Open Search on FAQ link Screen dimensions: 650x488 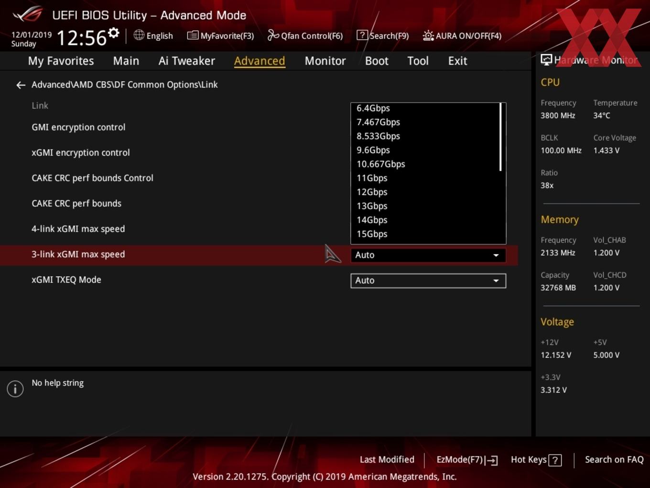(614, 459)
